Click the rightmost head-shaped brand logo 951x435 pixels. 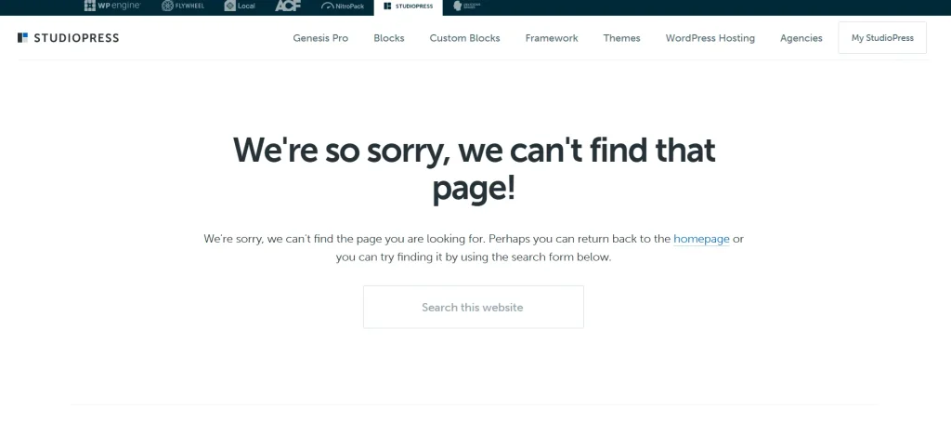[x=467, y=7]
